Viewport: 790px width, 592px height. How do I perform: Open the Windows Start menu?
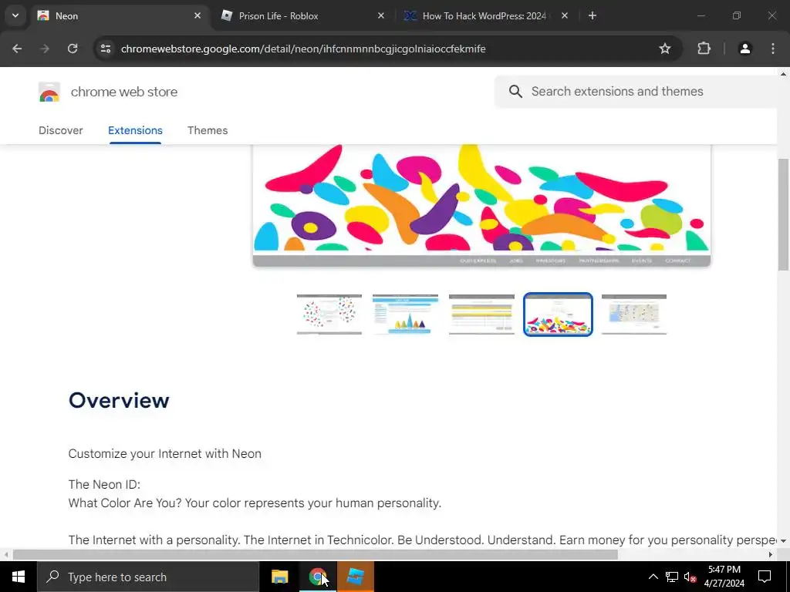coord(19,577)
